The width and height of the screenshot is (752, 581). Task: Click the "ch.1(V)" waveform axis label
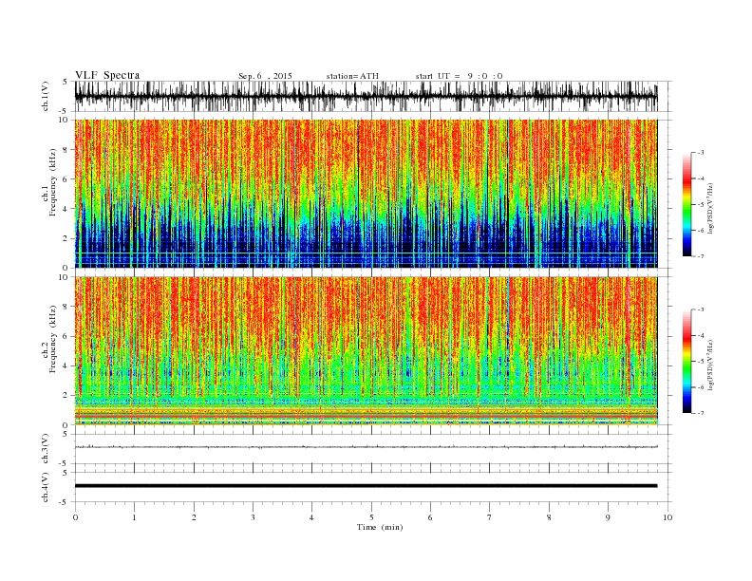click(46, 96)
